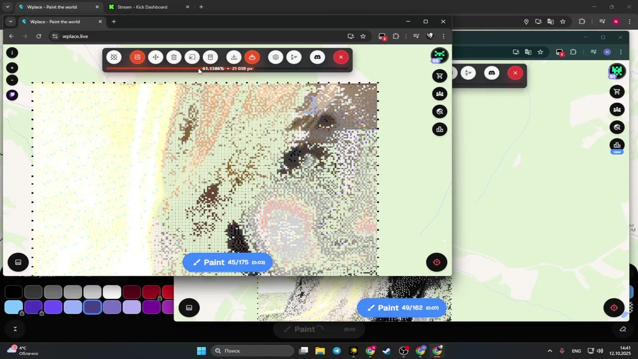Viewport: 638px width, 359px height.
Task: Open the N profile avatar in background window
Action: click(x=616, y=21)
